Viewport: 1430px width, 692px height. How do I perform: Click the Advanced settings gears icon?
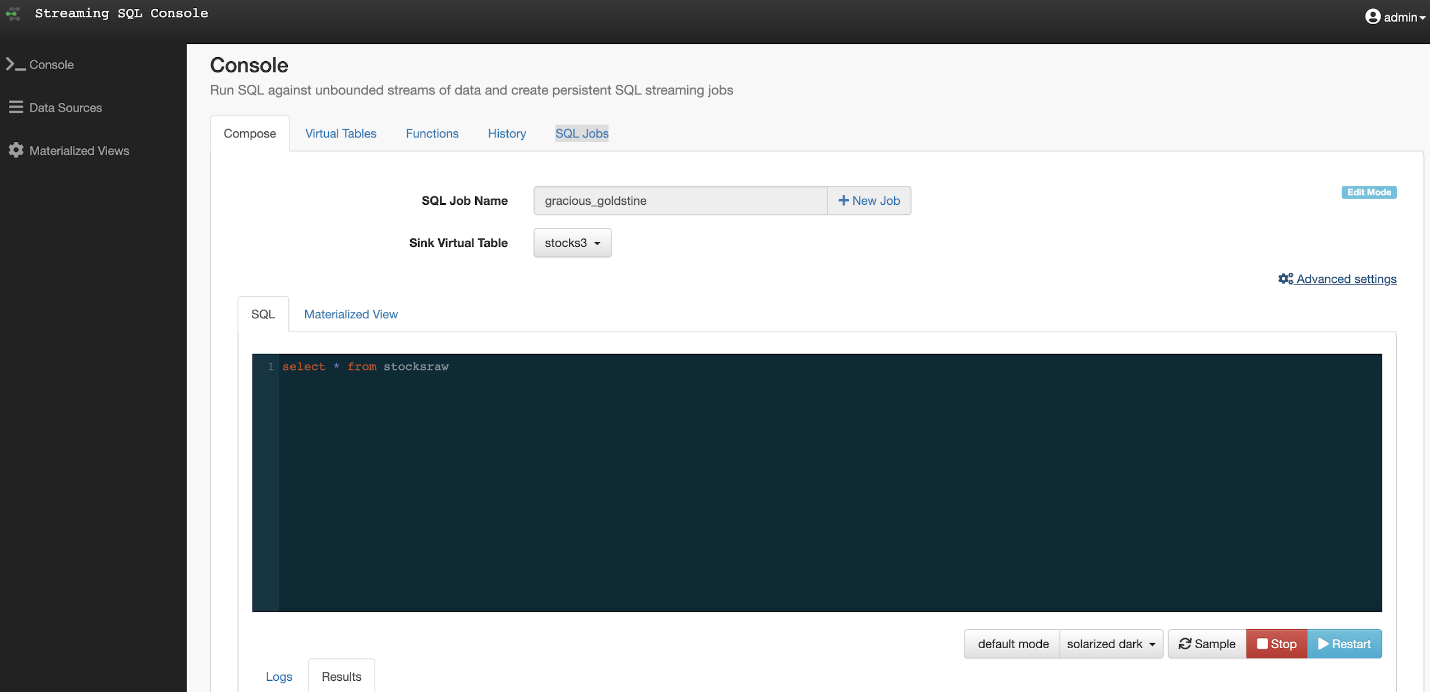tap(1285, 279)
